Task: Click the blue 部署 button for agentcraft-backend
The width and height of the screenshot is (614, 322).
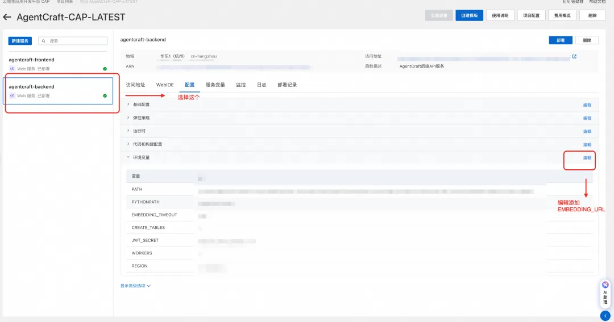Action: (561, 40)
